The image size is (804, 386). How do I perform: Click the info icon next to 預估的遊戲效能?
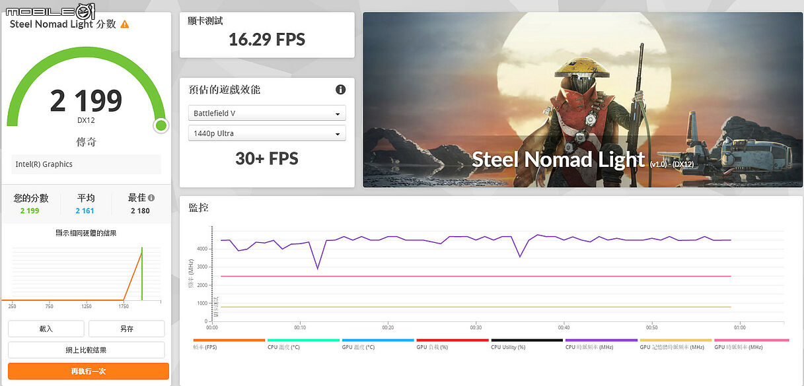340,90
